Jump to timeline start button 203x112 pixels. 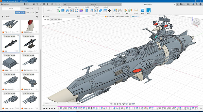44,108
